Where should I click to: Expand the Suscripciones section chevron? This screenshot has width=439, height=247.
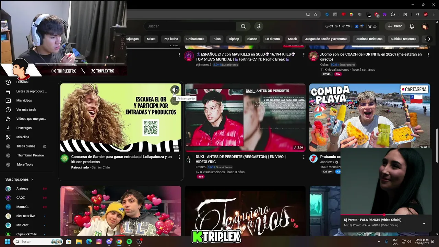point(32,179)
